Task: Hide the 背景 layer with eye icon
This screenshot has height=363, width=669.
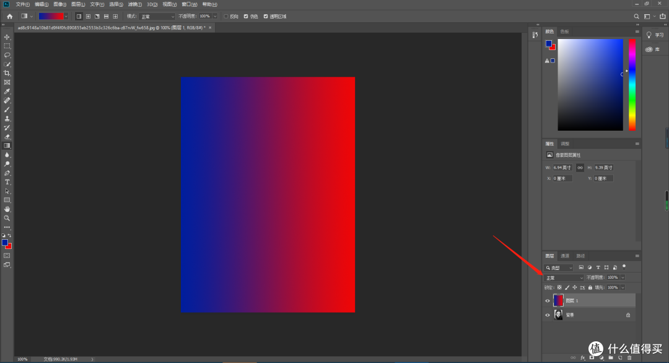Action: (x=548, y=315)
